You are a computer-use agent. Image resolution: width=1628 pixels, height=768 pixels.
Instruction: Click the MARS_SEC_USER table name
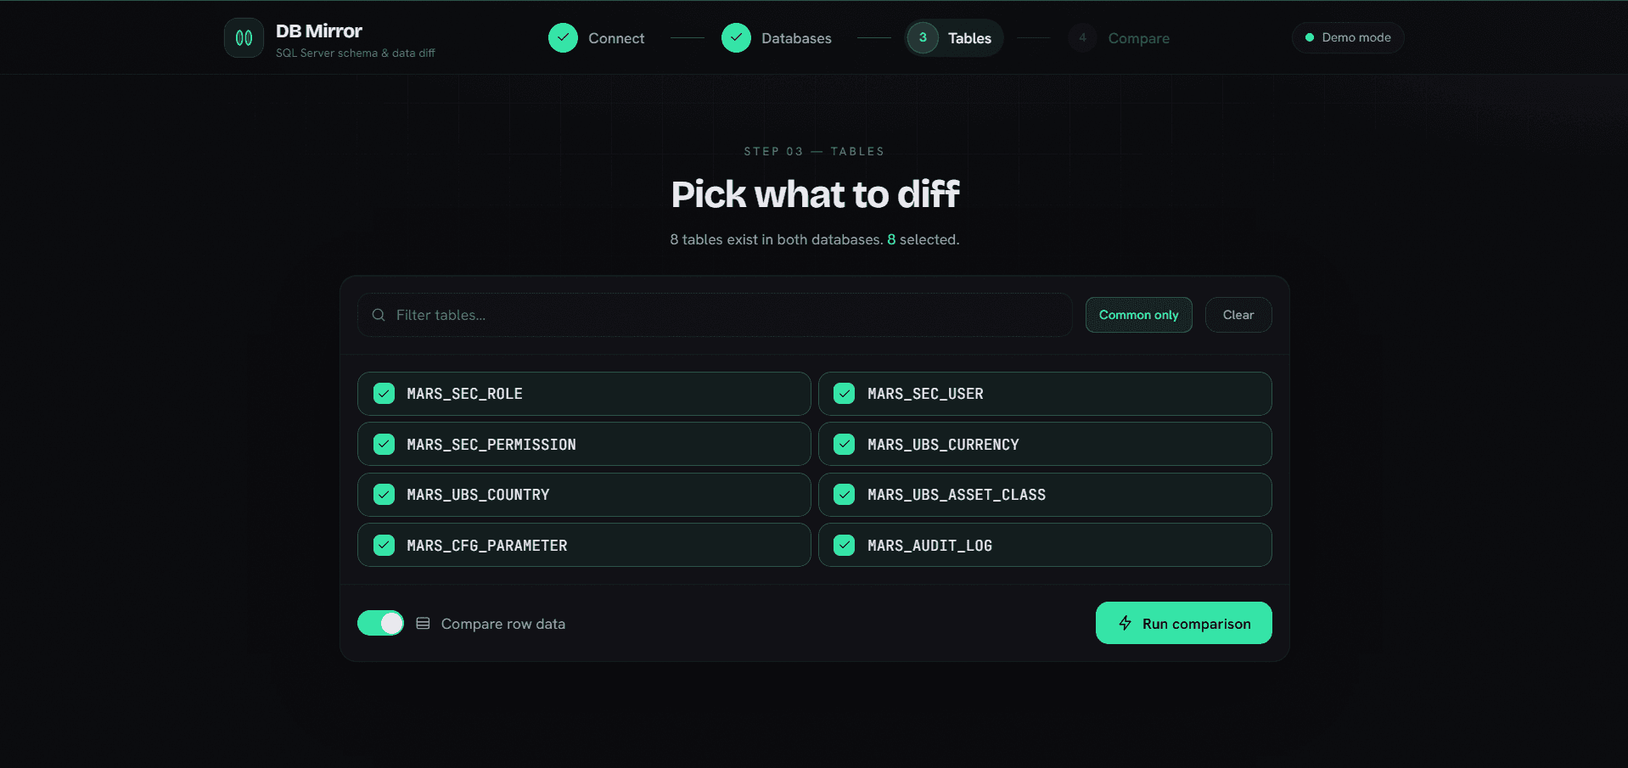(x=925, y=394)
